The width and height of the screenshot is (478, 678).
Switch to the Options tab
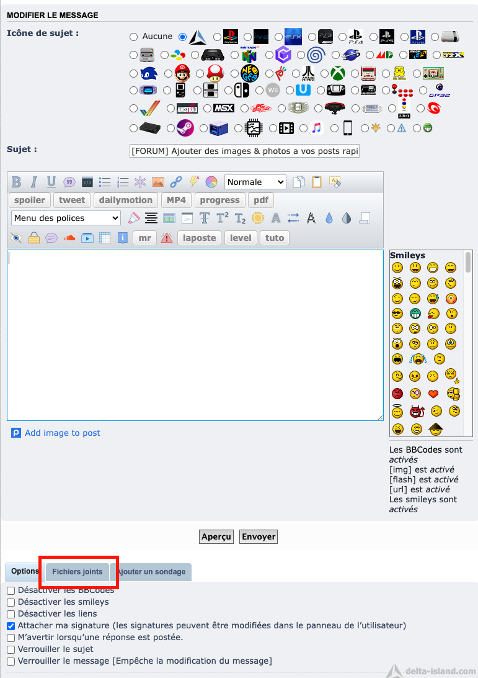pyautogui.click(x=25, y=572)
